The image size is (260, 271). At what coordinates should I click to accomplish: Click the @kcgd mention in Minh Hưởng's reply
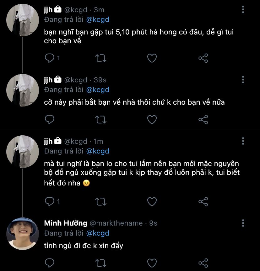pos(97,233)
